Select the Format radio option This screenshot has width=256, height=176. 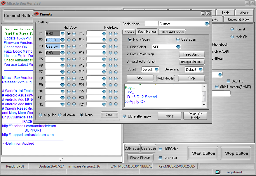click(238, 29)
